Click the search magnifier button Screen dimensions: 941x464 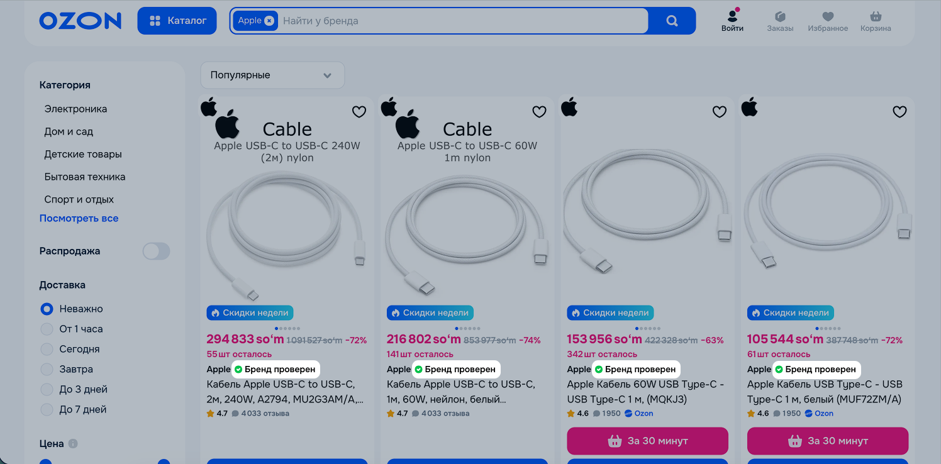[672, 21]
